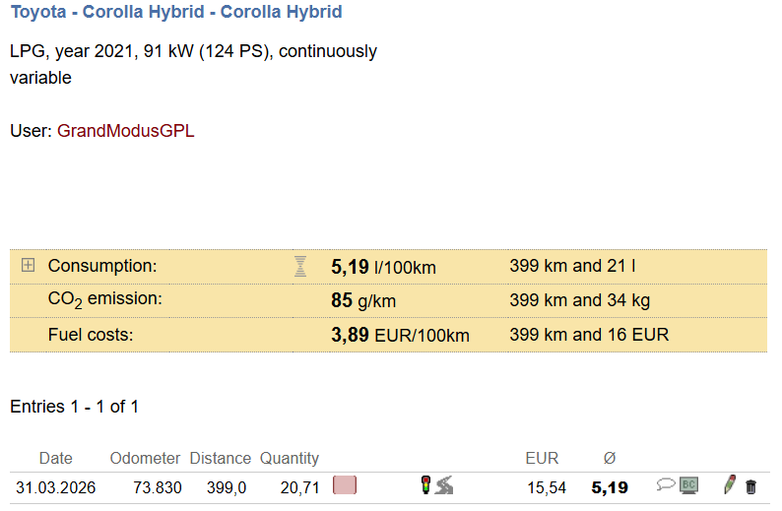Open the Toyota Corolla Hybrid title link

point(176,13)
